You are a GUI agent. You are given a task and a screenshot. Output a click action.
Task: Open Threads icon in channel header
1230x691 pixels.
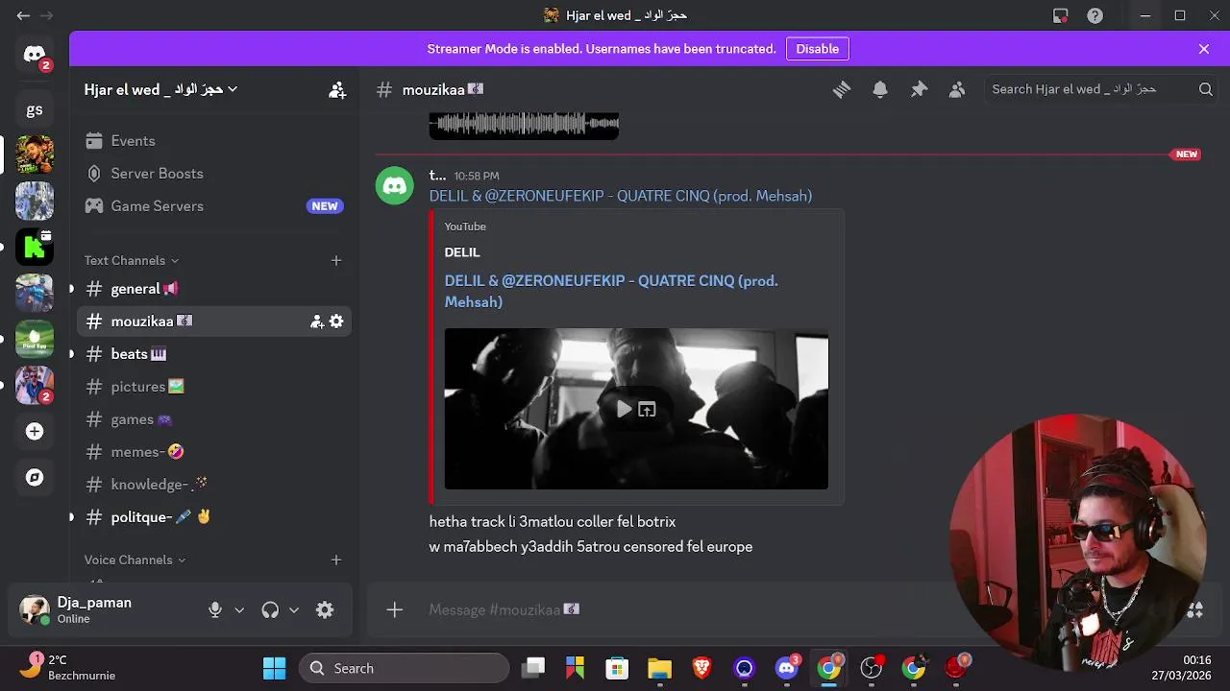click(x=842, y=89)
